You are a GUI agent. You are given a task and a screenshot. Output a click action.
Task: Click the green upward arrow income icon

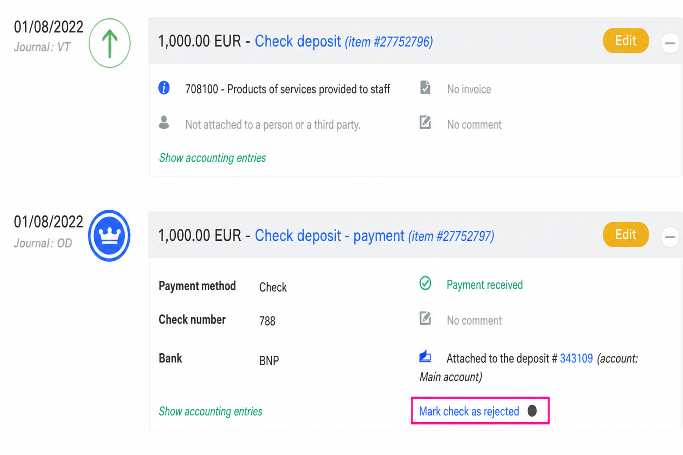109,43
